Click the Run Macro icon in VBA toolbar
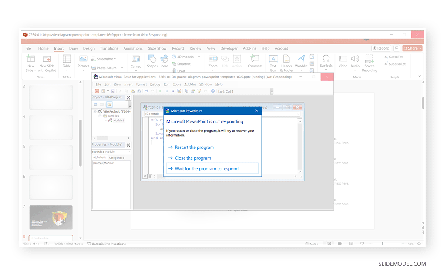 160,91
